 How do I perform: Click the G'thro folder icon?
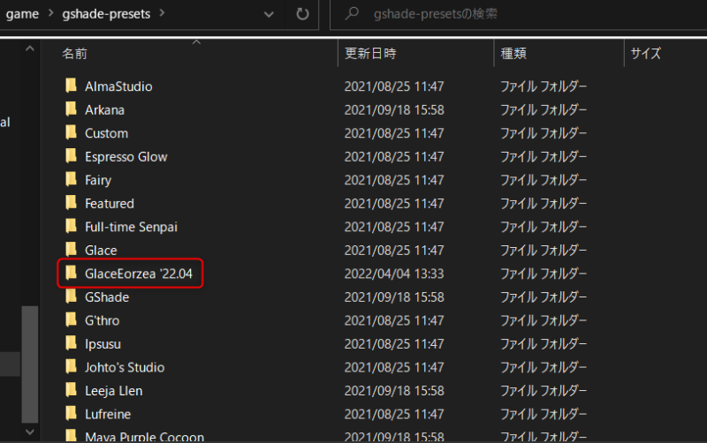[71, 319]
